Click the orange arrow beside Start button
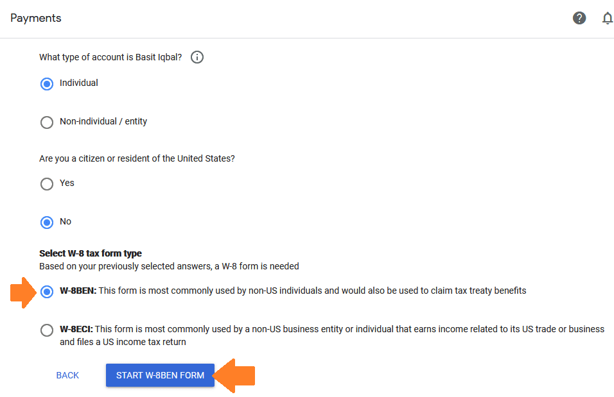Image resolution: width=614 pixels, height=397 pixels. [234, 375]
